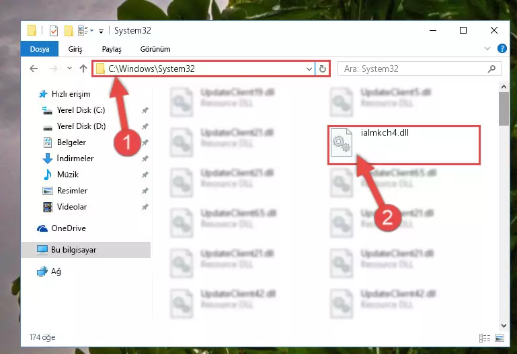Select the ialmkch4.dll file name
Screen dimensions: 517x354
coord(385,133)
